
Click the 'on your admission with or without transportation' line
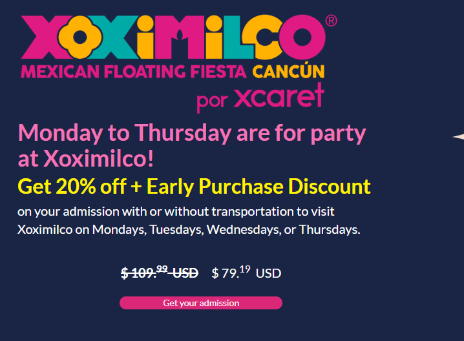point(176,211)
